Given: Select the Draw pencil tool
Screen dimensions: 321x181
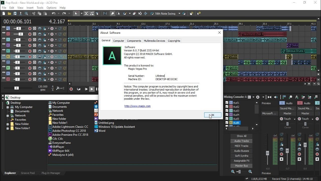Looking at the screenshot, I should point(113,14).
